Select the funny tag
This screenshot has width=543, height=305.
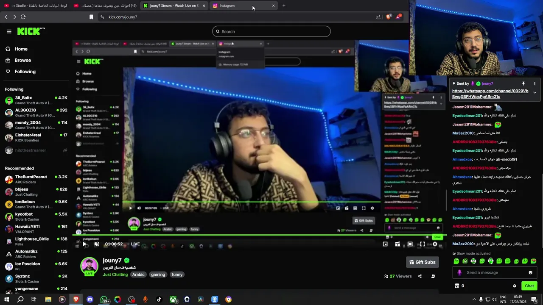177,274
